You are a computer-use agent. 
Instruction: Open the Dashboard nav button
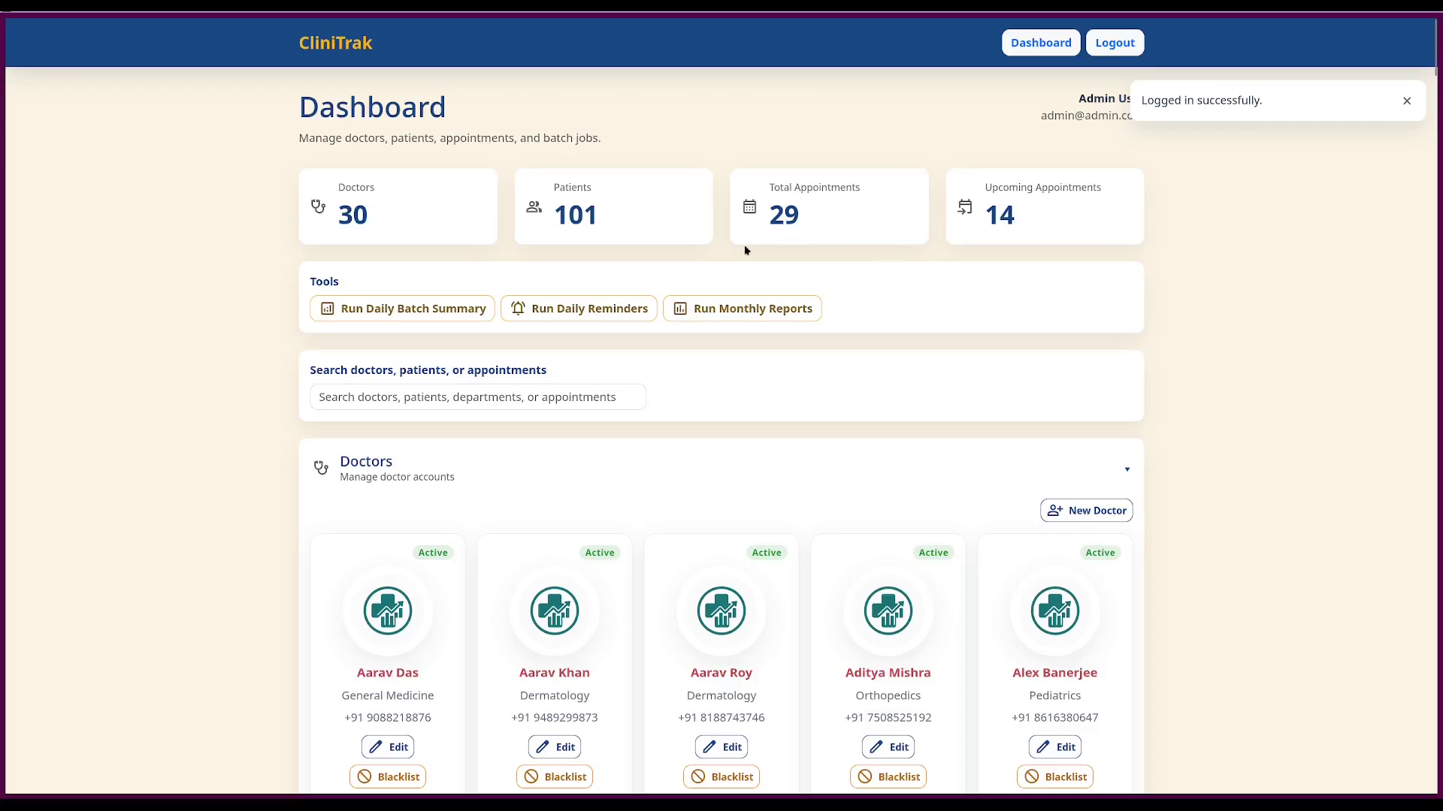[x=1041, y=43]
